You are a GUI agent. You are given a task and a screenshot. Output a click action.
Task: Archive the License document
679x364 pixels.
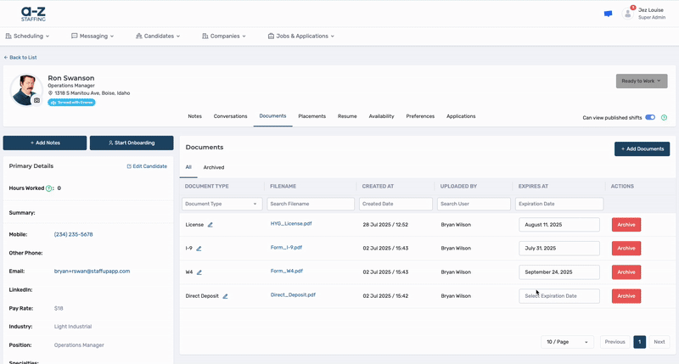626,225
